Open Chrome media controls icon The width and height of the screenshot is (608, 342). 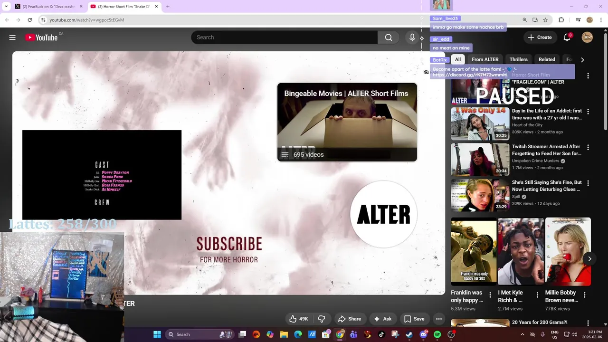click(578, 20)
